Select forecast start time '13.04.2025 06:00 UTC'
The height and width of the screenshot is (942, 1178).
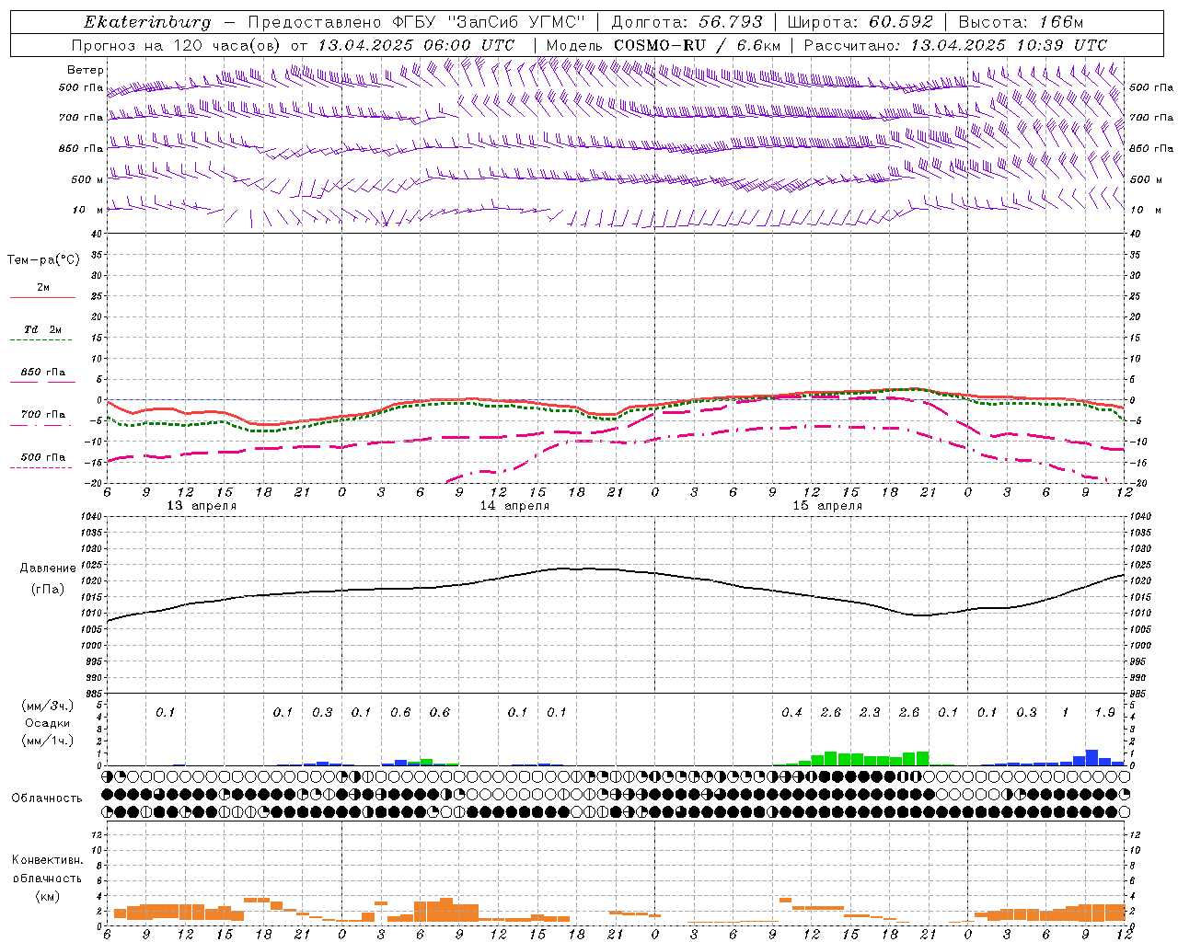tap(416, 45)
